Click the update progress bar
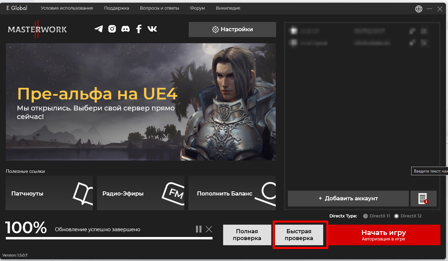 click(x=109, y=238)
